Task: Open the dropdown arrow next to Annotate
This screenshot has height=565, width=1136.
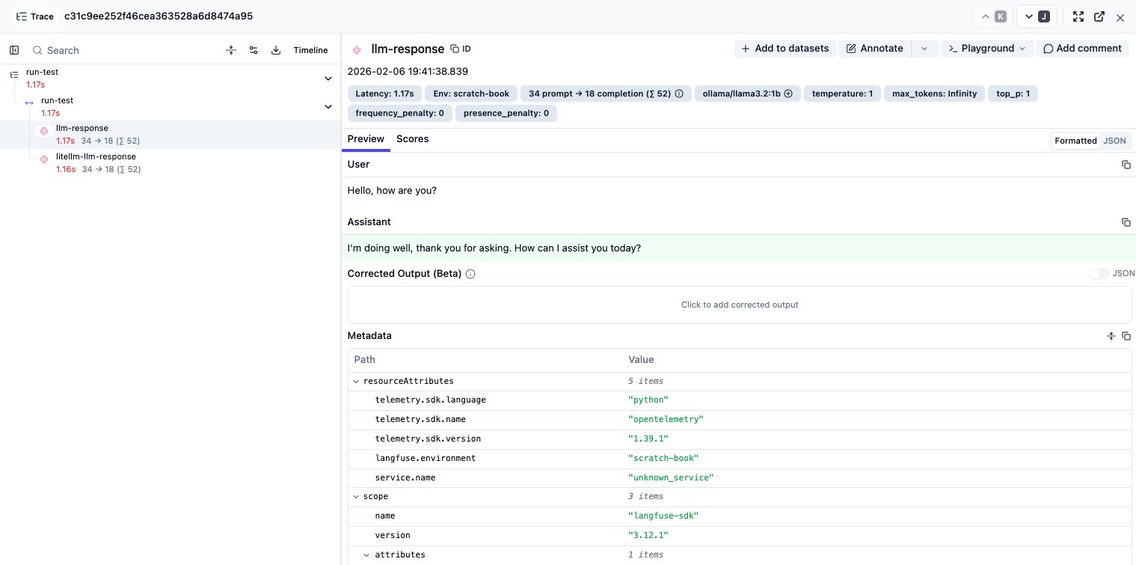Action: tap(924, 49)
